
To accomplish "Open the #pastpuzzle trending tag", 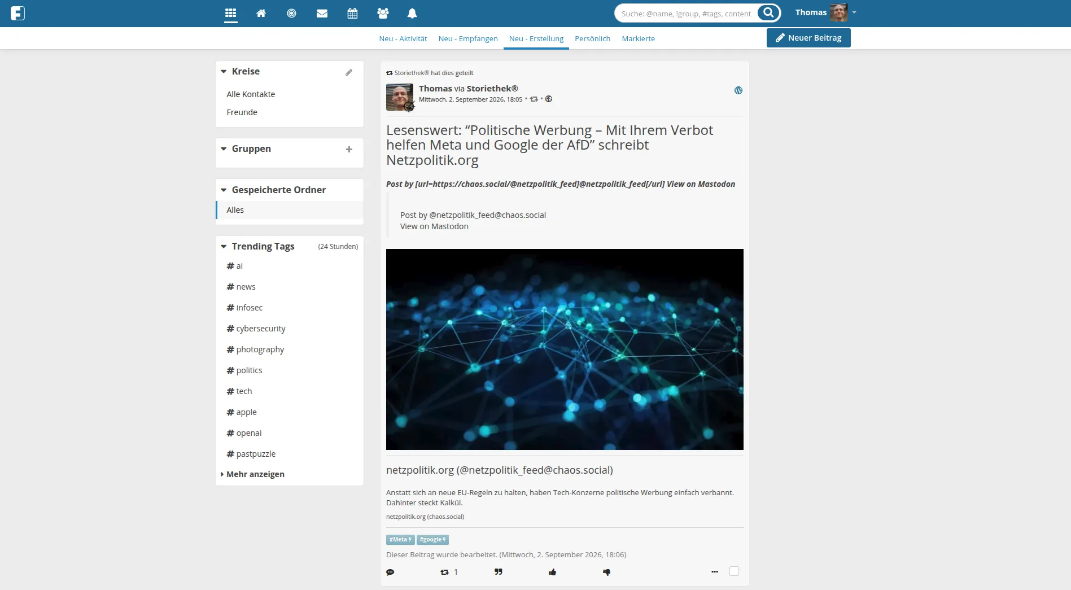I will pos(251,454).
